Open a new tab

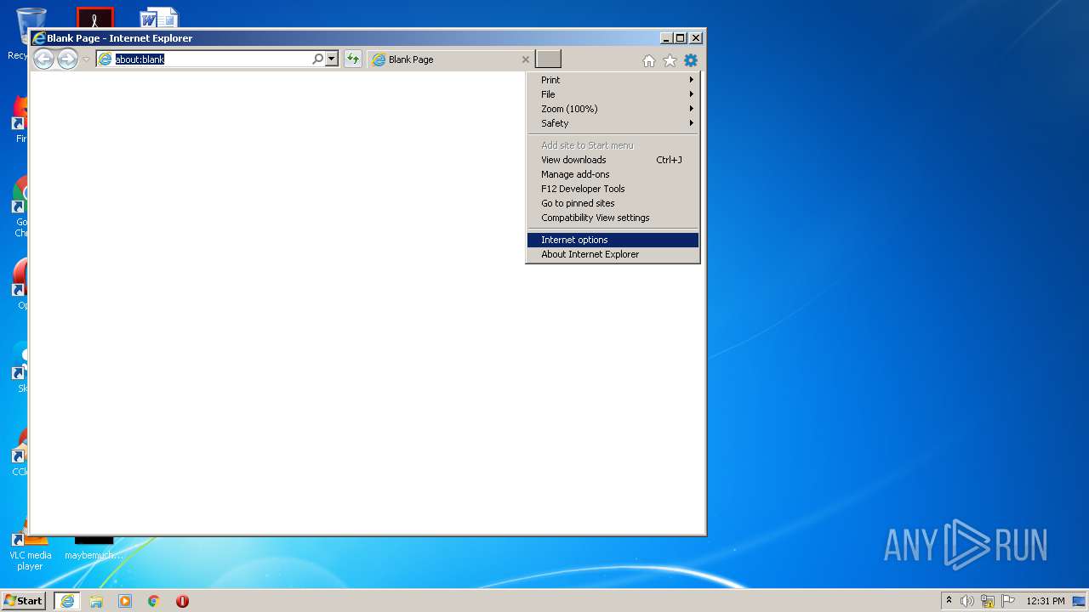point(548,59)
